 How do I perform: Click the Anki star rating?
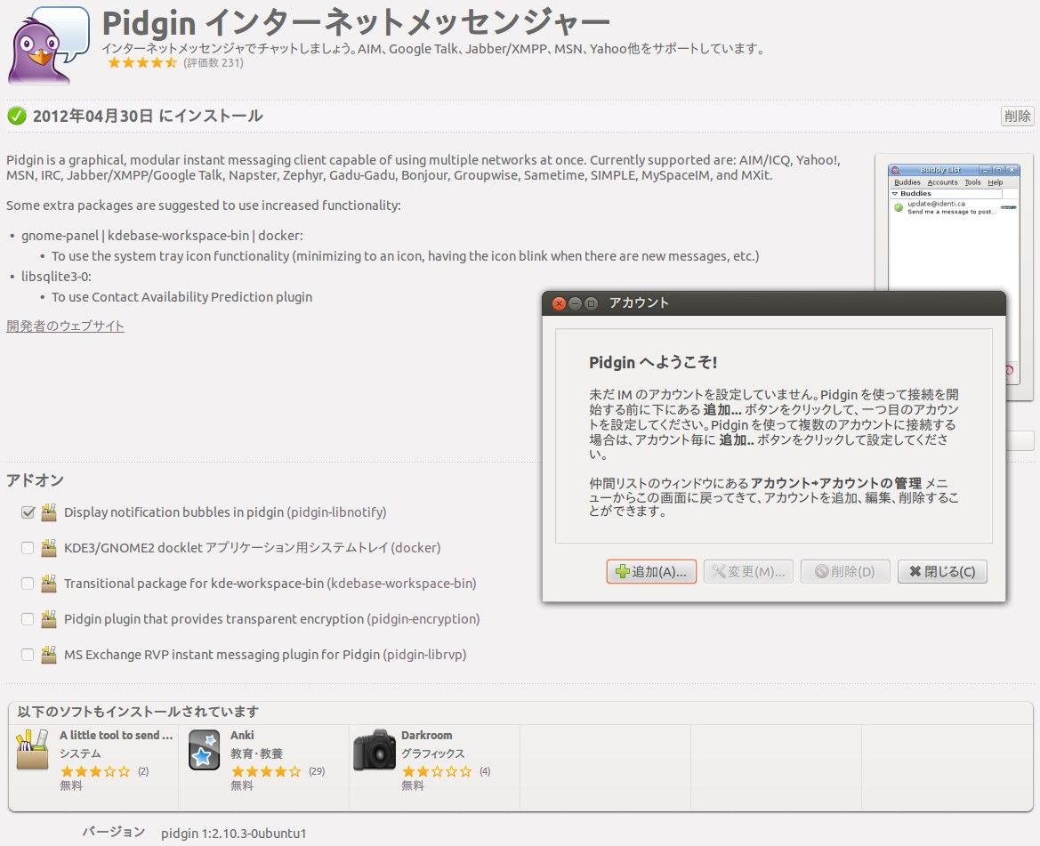[x=266, y=771]
